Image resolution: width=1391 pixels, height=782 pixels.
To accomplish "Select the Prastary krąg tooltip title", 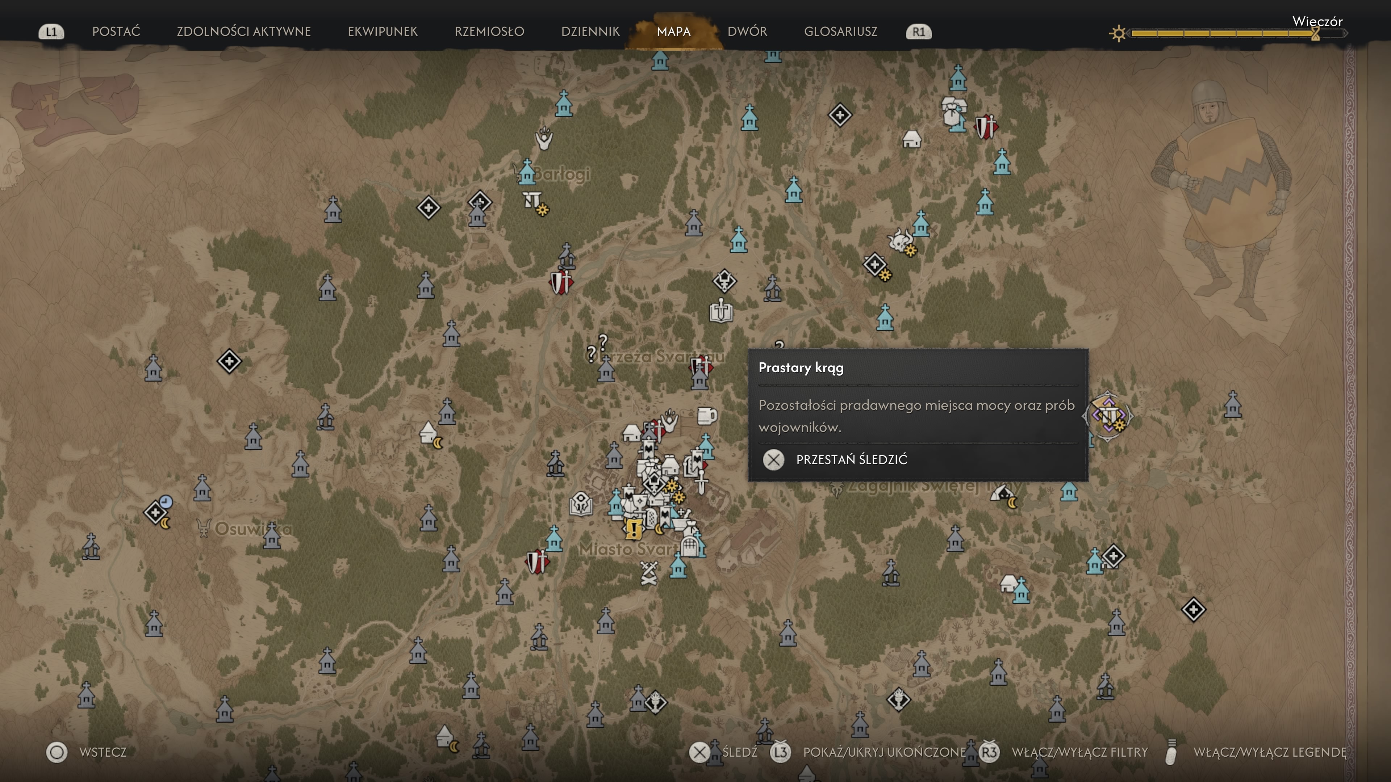I will [801, 367].
